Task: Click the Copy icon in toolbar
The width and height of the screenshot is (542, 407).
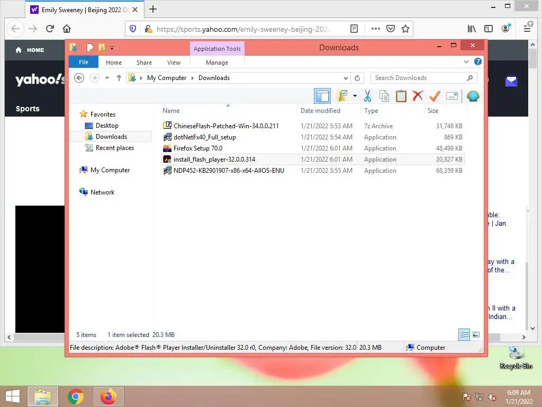Action: (x=384, y=96)
